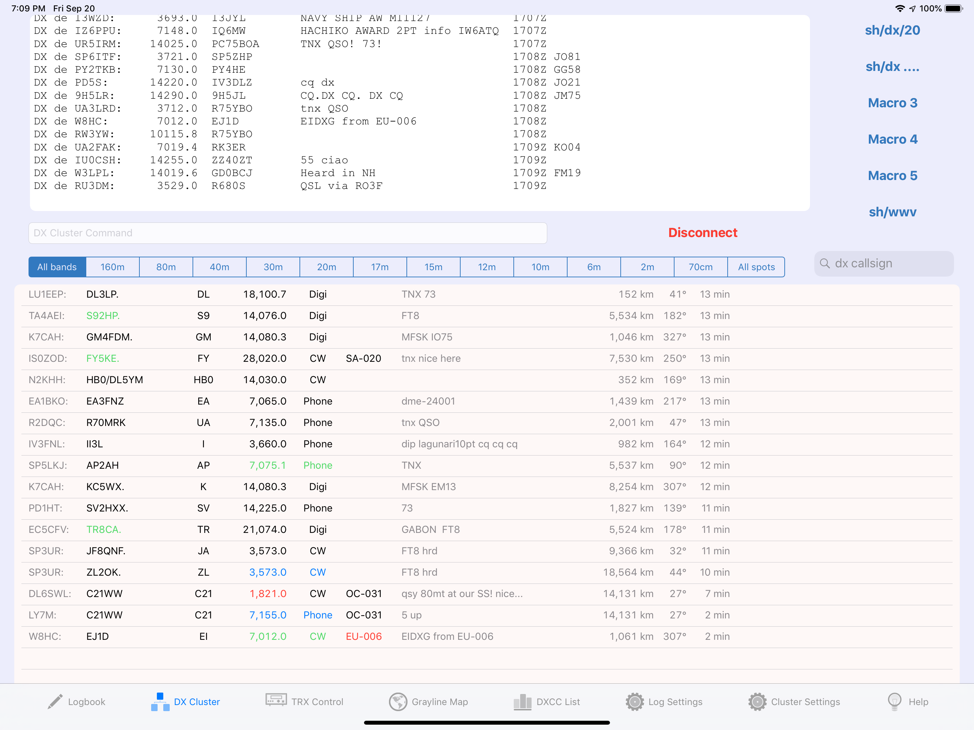This screenshot has width=974, height=730.
Task: Filter spots to the 20m band
Action: click(326, 267)
